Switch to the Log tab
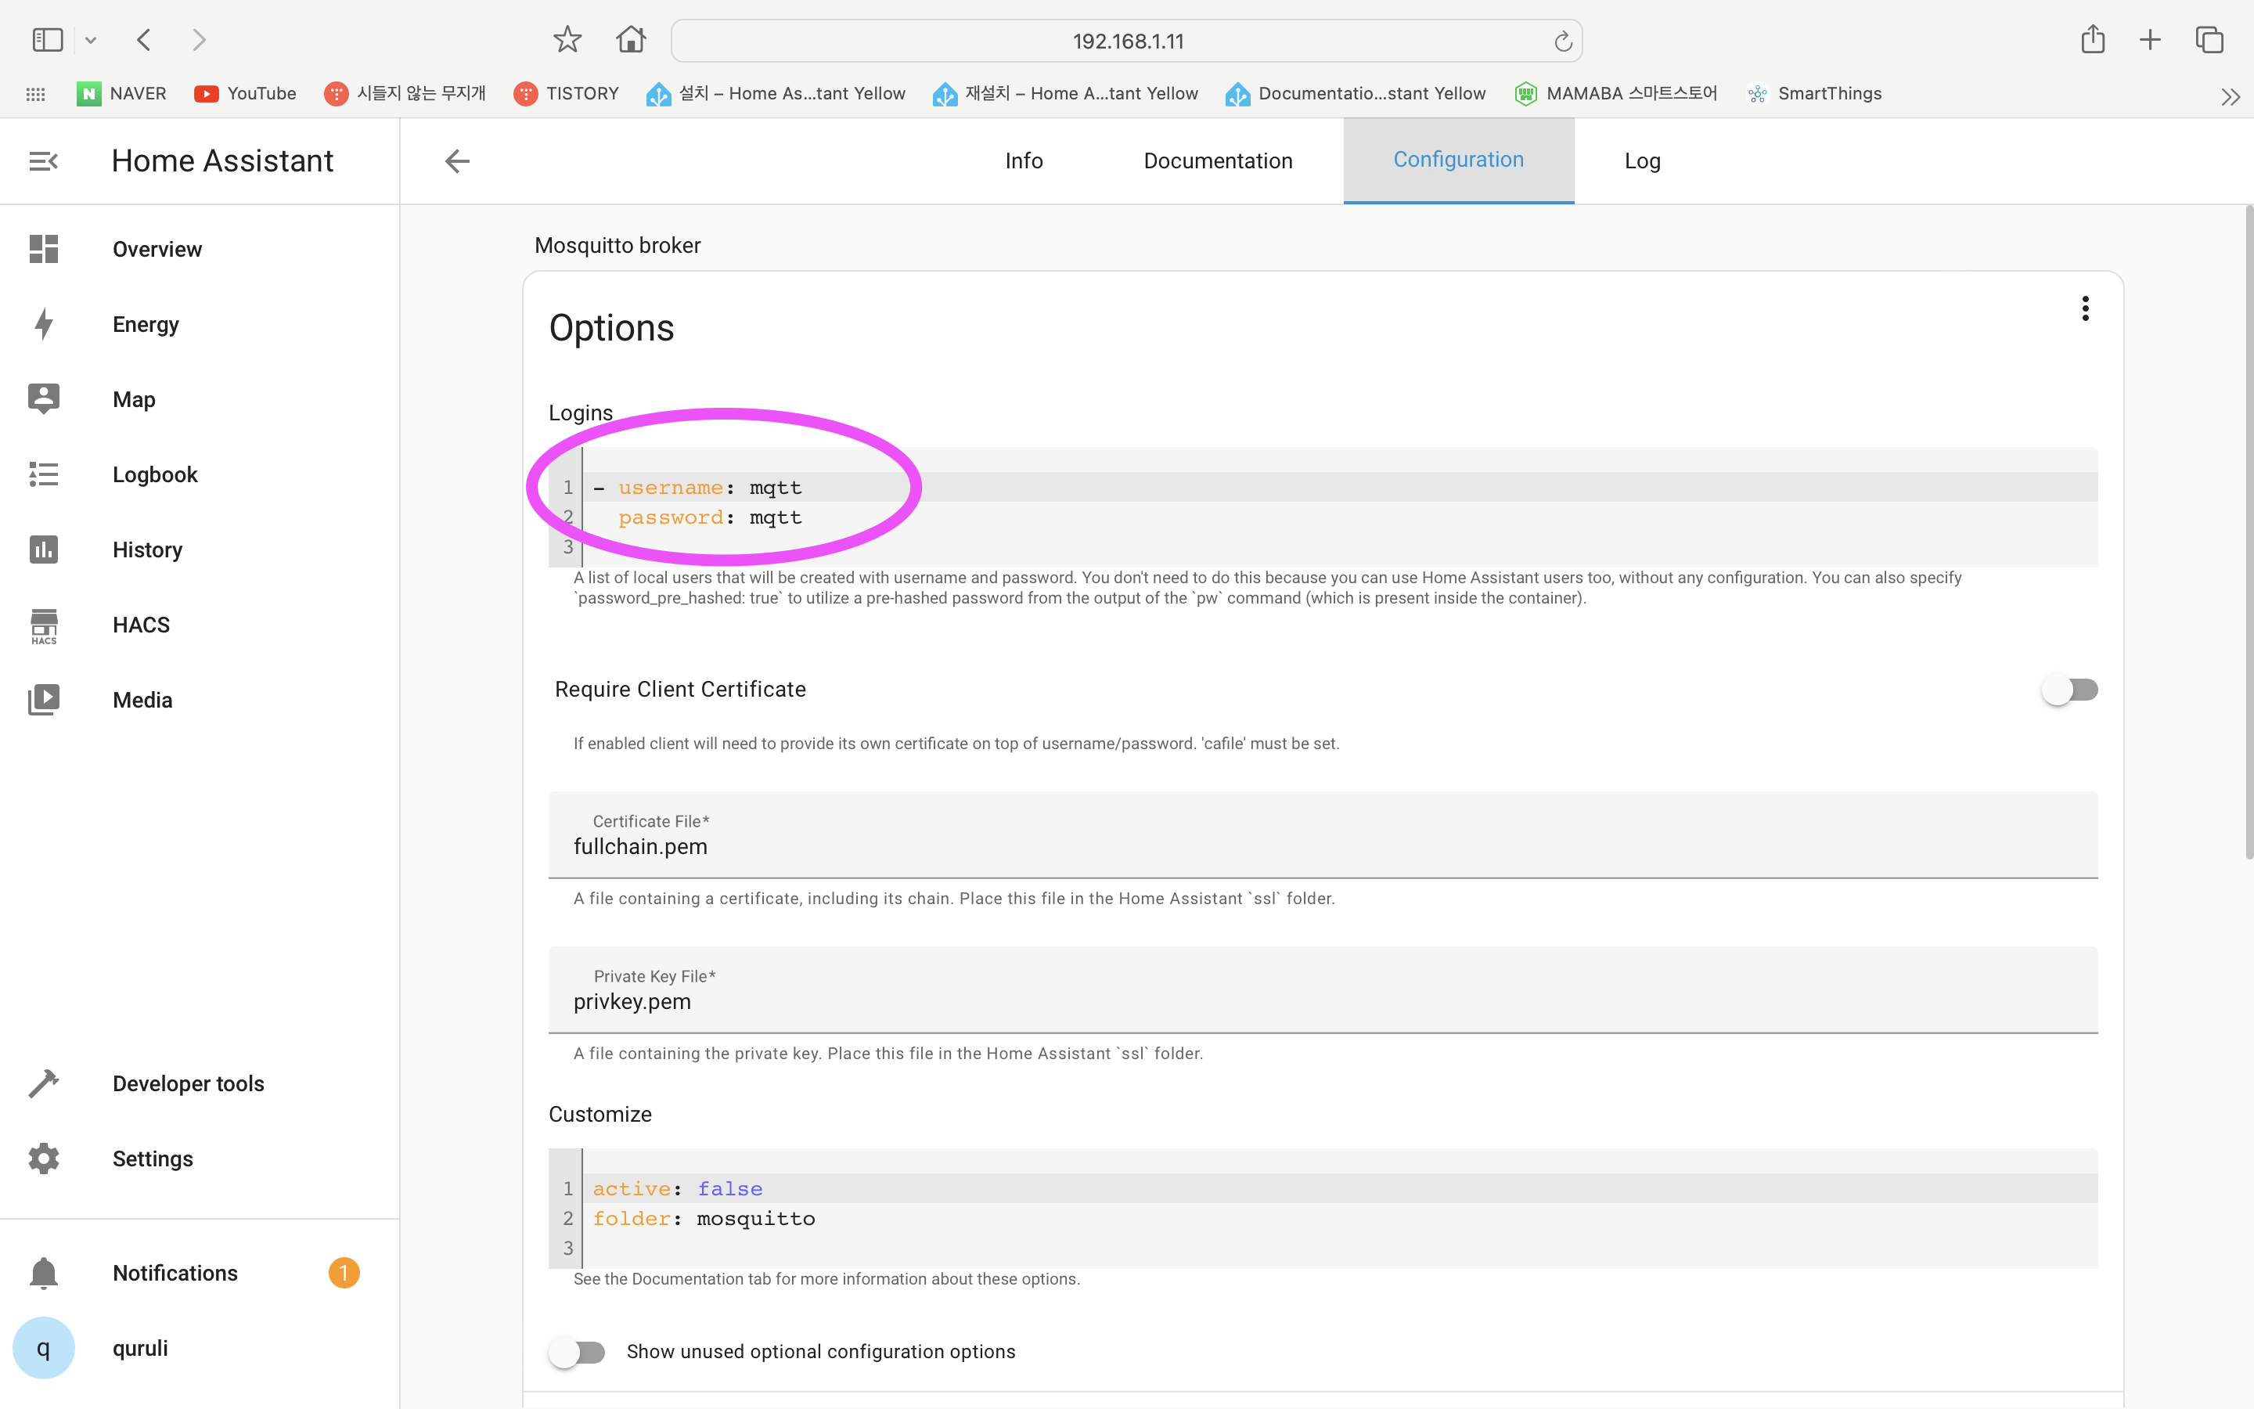 tap(1642, 161)
